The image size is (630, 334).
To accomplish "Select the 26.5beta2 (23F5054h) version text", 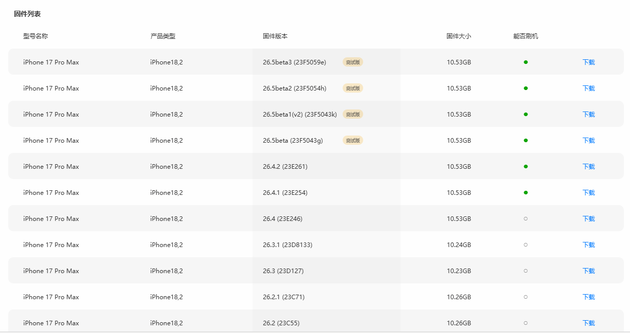I will tap(295, 88).
